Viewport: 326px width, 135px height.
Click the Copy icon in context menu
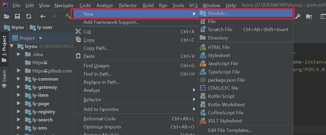[x=78, y=39]
